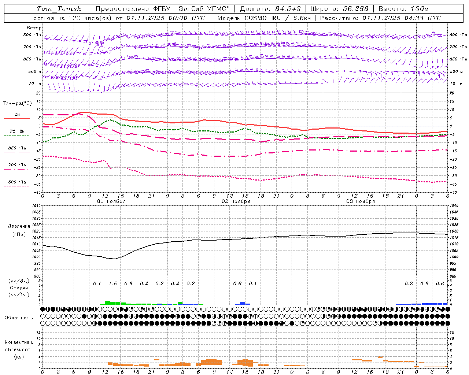The image size is (469, 375).
Task: Click the "1.5" three-hour precipitation value
Action: [x=112, y=283]
